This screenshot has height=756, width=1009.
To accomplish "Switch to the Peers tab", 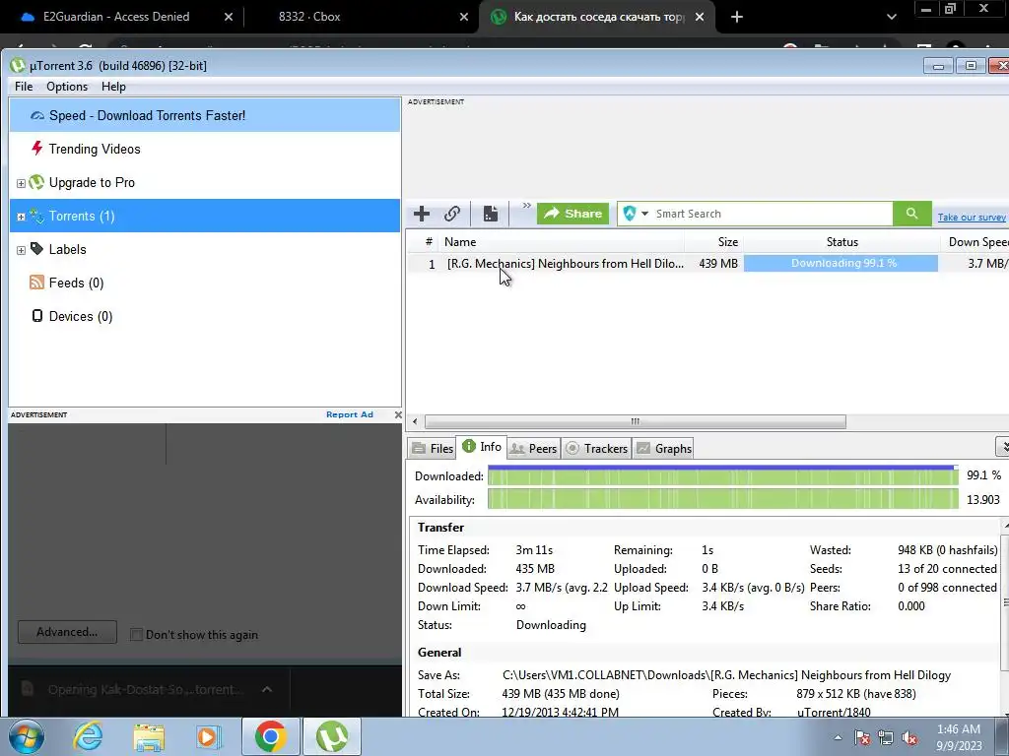I will (x=533, y=449).
